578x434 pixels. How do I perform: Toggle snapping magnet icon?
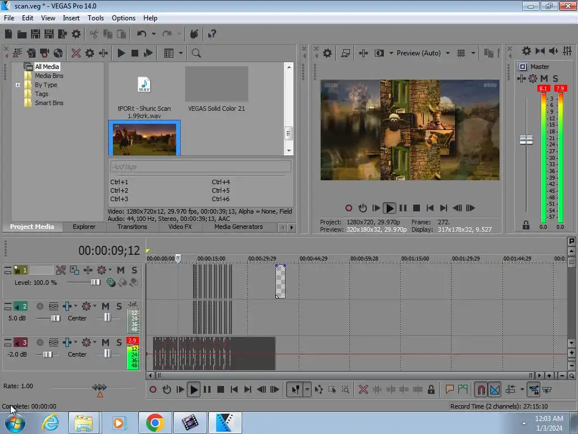pyautogui.click(x=481, y=389)
